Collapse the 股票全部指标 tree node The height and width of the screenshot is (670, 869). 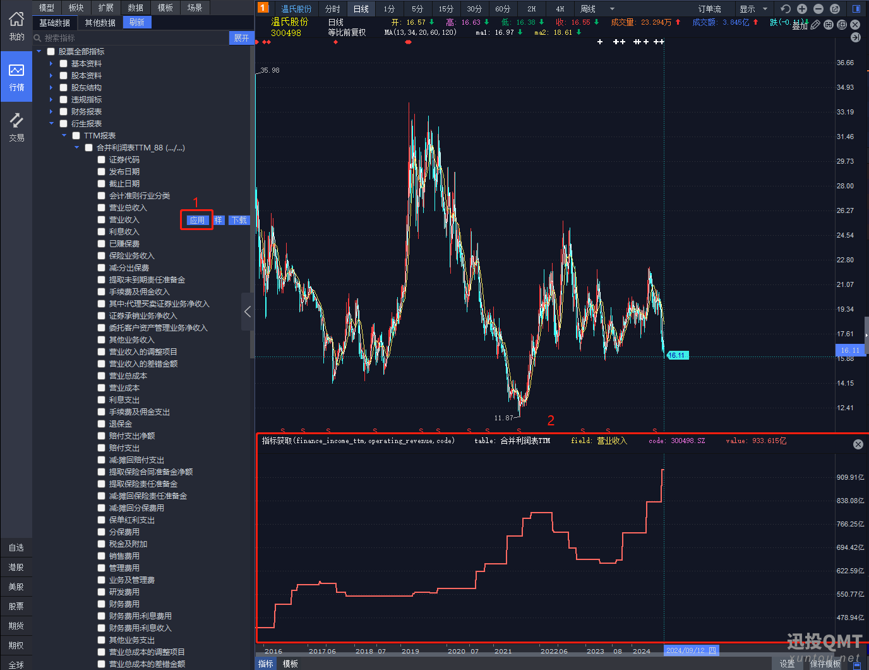point(39,51)
